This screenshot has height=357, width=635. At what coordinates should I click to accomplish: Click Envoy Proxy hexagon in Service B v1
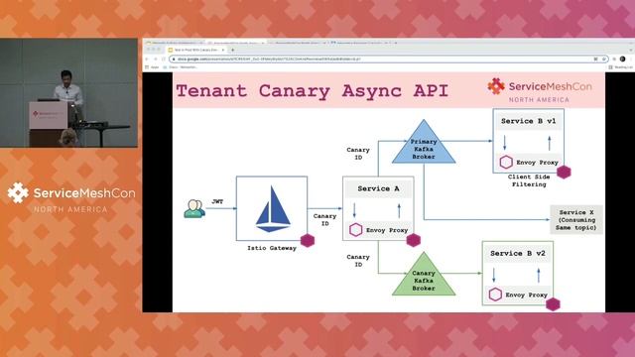(506, 163)
